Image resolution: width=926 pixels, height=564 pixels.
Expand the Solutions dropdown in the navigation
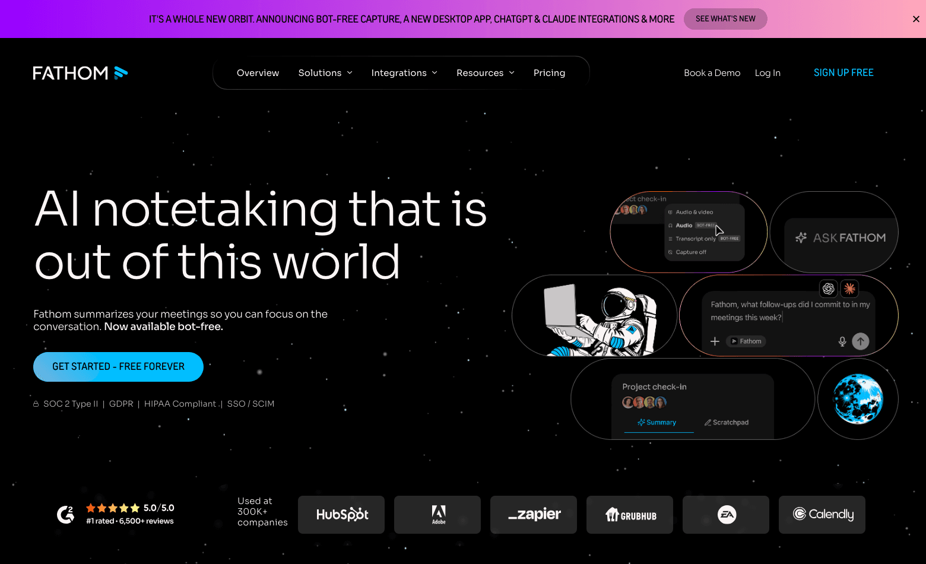[325, 73]
